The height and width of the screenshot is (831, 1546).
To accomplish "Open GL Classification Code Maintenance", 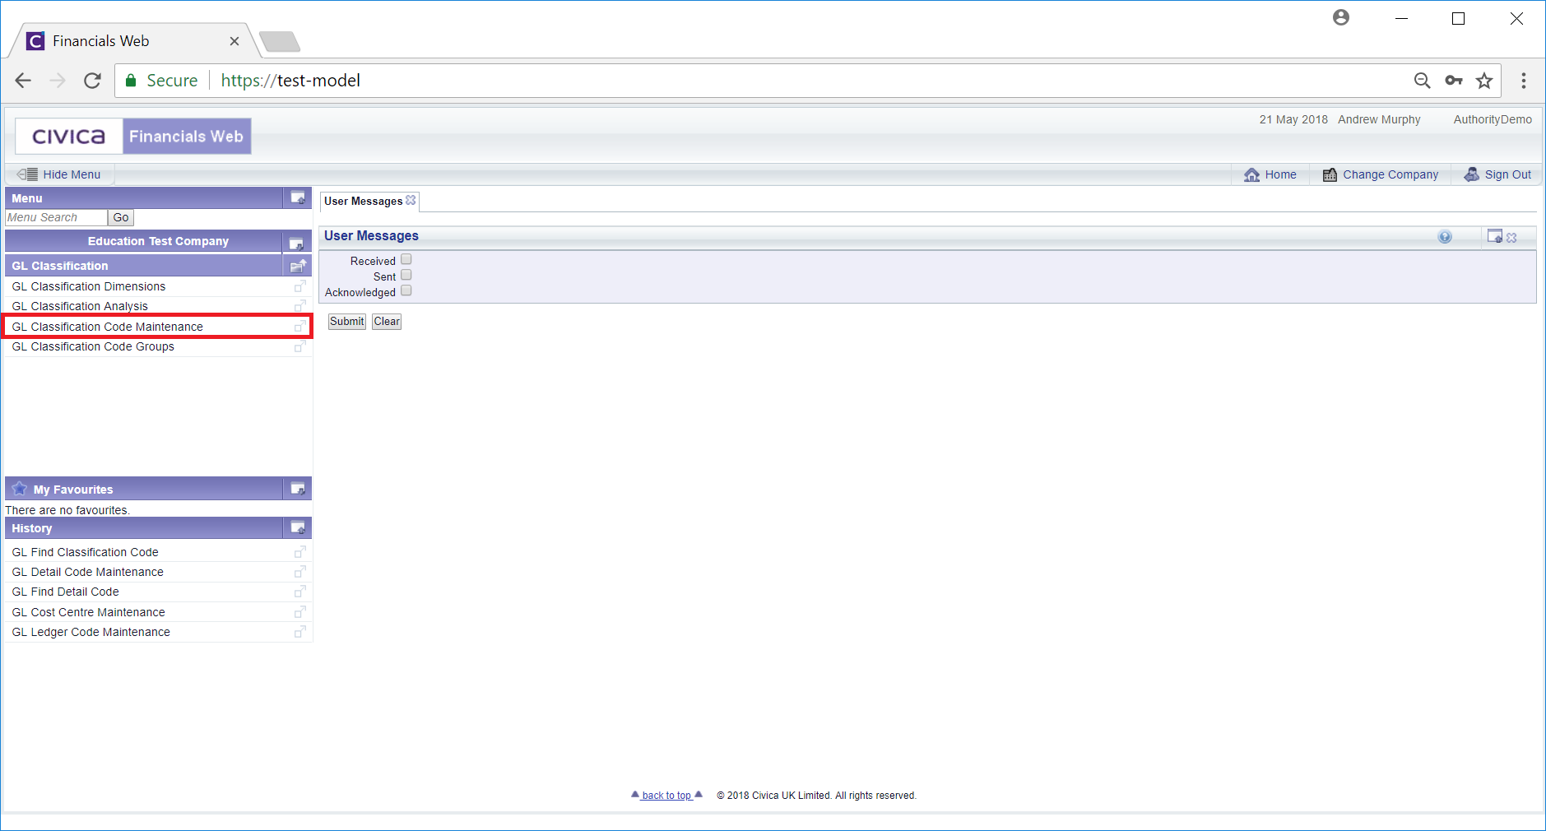I will click(107, 327).
